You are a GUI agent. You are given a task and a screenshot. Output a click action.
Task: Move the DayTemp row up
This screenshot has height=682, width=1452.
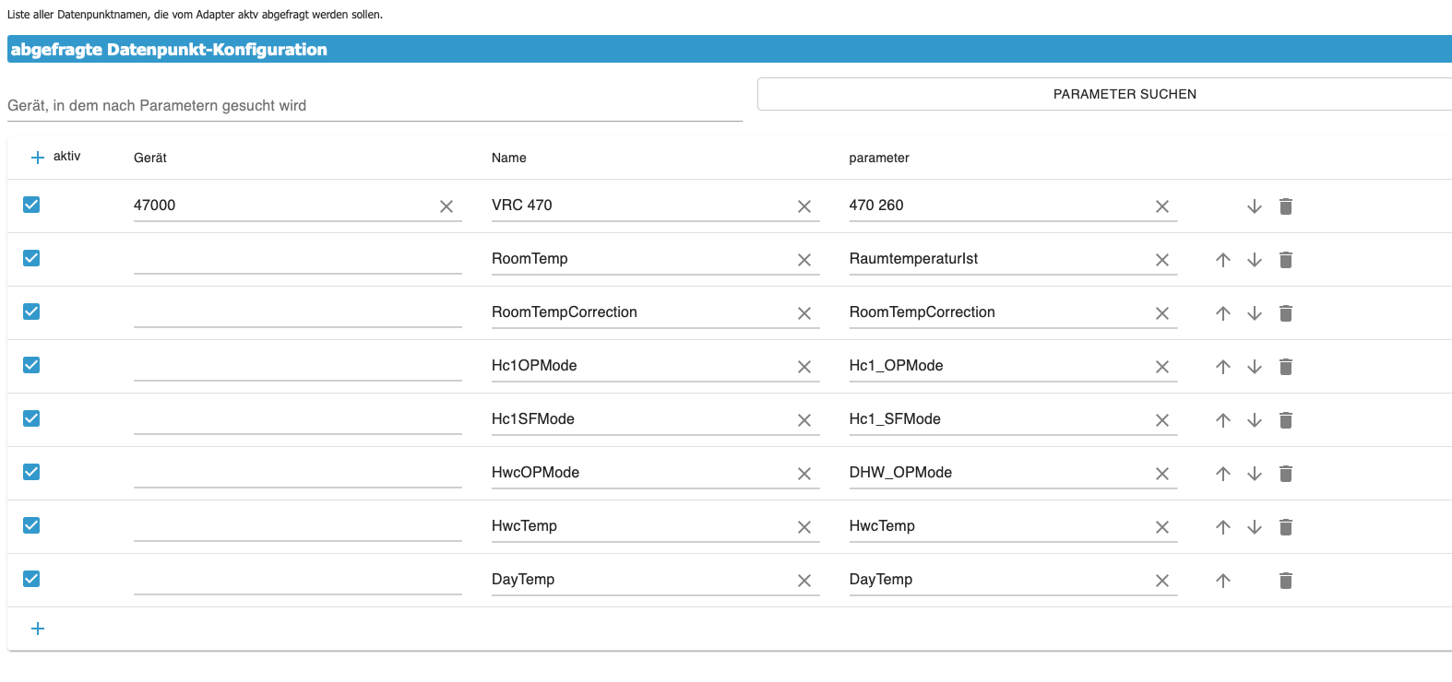pyautogui.click(x=1223, y=581)
